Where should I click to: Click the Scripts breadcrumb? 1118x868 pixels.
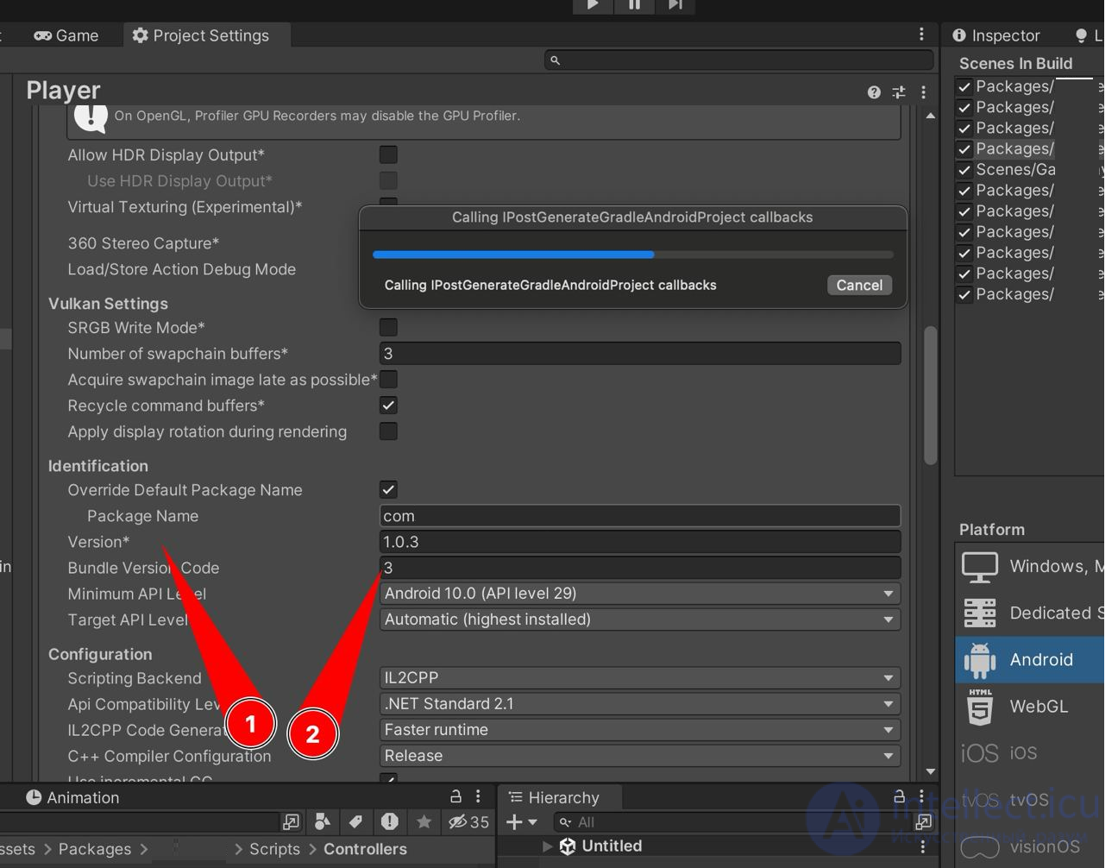click(274, 849)
